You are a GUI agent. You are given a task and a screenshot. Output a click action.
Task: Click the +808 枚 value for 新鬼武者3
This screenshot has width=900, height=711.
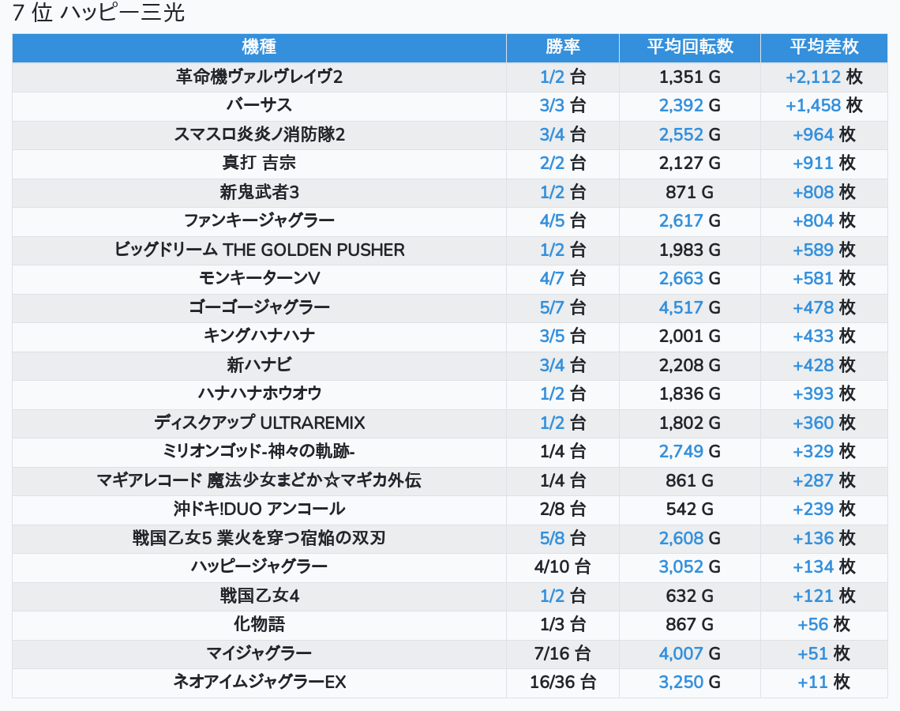[823, 193]
